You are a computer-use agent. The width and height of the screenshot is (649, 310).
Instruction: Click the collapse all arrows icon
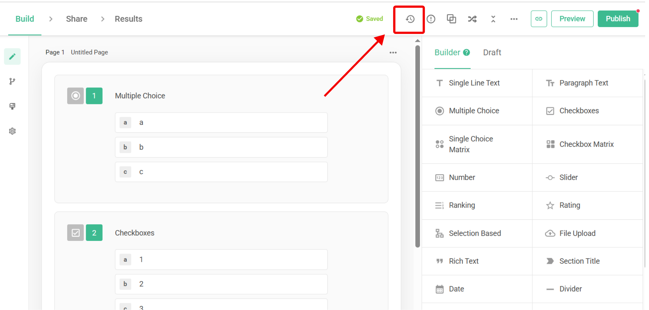point(493,19)
